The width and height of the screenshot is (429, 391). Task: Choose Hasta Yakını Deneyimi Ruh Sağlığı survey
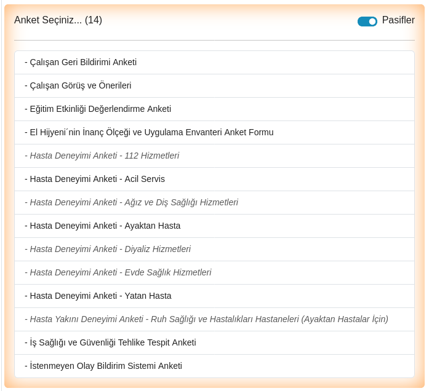(x=214, y=320)
